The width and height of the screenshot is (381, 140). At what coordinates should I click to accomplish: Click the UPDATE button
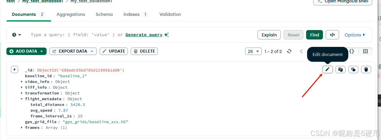click(x=114, y=51)
